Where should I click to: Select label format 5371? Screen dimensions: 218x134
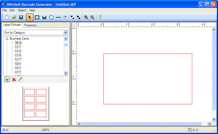(18, 47)
